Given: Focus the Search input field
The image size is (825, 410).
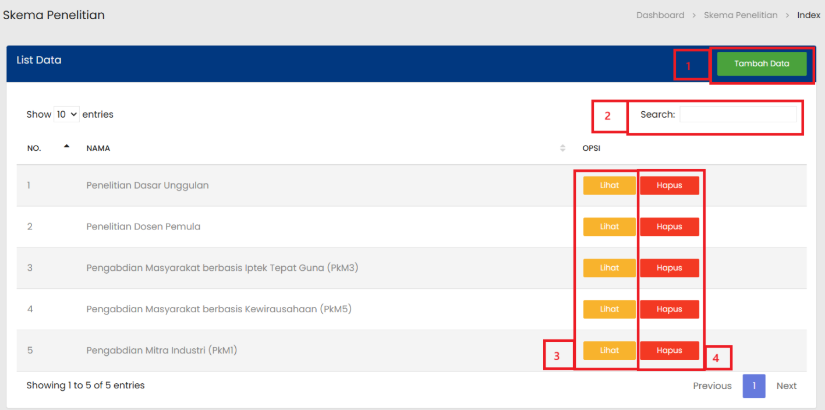Looking at the screenshot, I should (x=738, y=115).
